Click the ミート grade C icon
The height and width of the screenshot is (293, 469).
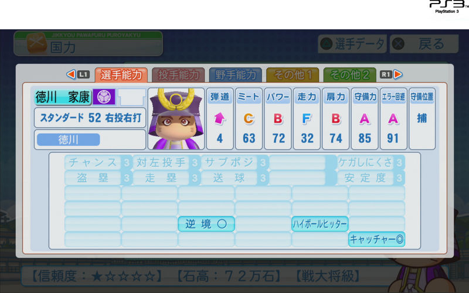pyautogui.click(x=249, y=119)
